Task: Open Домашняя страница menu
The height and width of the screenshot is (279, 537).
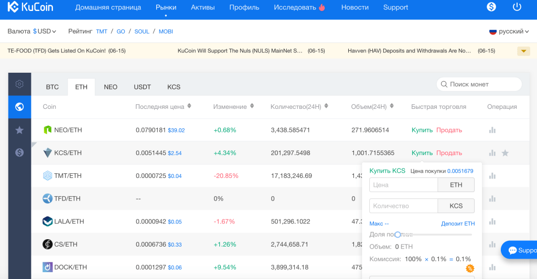Action: [x=108, y=7]
